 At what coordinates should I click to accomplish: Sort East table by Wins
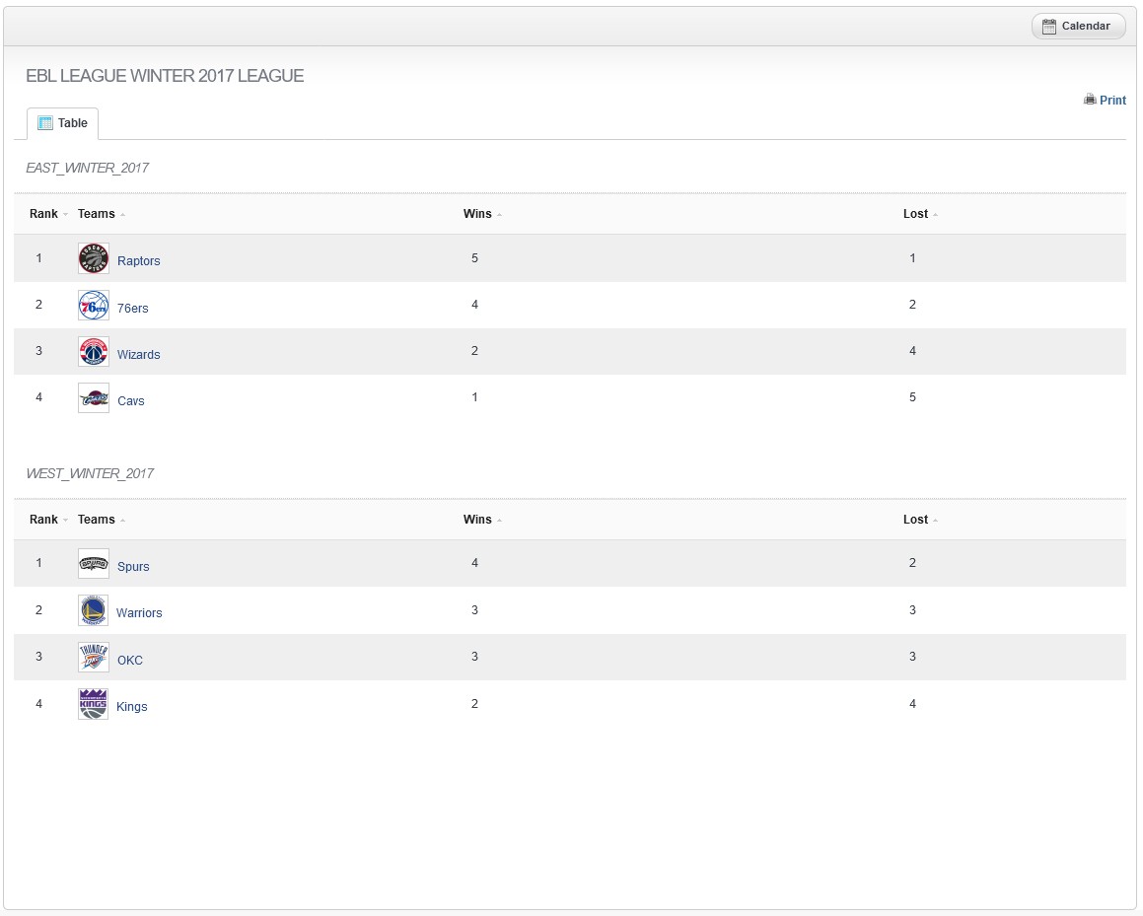point(477,214)
